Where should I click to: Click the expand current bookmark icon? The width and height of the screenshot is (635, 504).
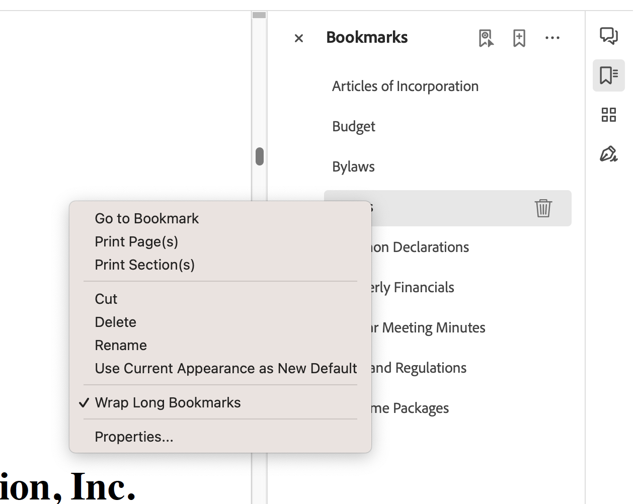tap(486, 37)
